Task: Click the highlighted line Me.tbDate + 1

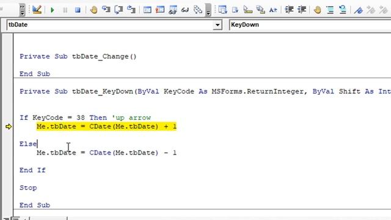Action: pyautogui.click(x=106, y=127)
